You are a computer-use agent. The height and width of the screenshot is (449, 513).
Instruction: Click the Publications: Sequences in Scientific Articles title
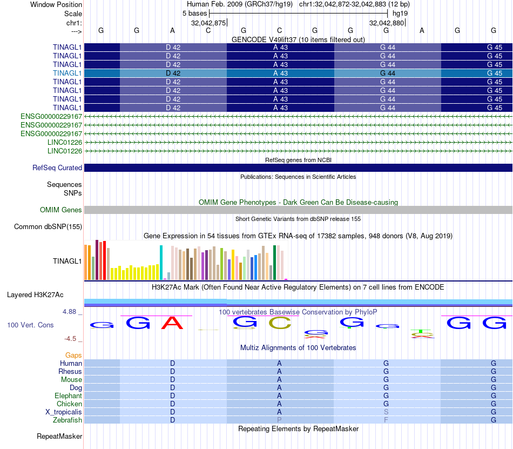point(298,177)
